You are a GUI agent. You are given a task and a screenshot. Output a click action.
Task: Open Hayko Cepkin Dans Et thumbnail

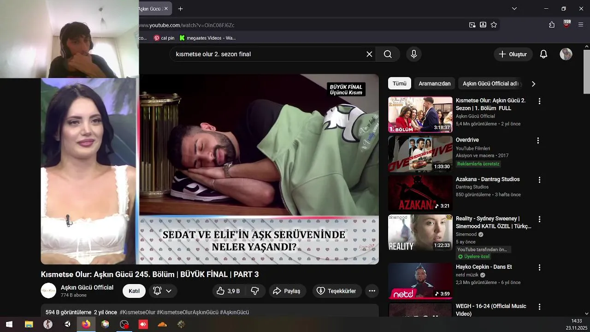click(420, 281)
